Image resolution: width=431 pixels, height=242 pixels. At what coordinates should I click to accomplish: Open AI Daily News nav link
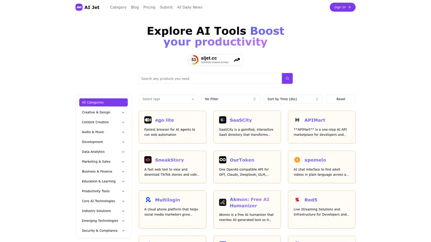pos(190,7)
